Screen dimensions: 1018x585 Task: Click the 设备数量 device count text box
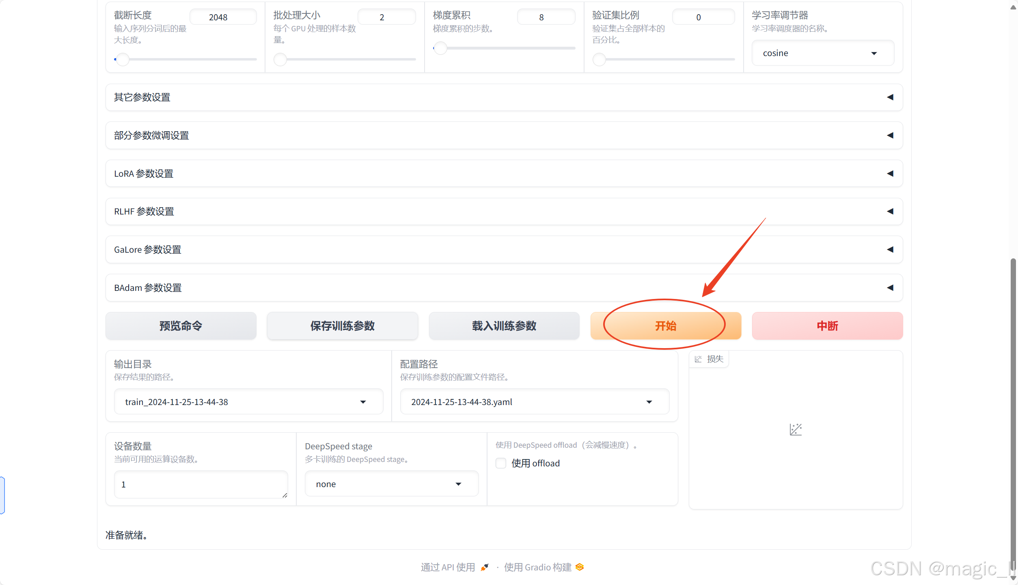(x=201, y=484)
